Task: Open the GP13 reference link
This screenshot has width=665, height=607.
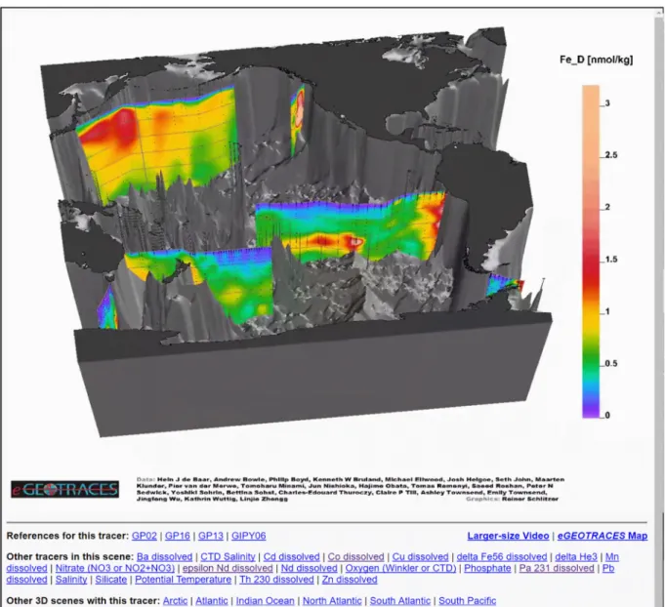Action: [x=211, y=536]
